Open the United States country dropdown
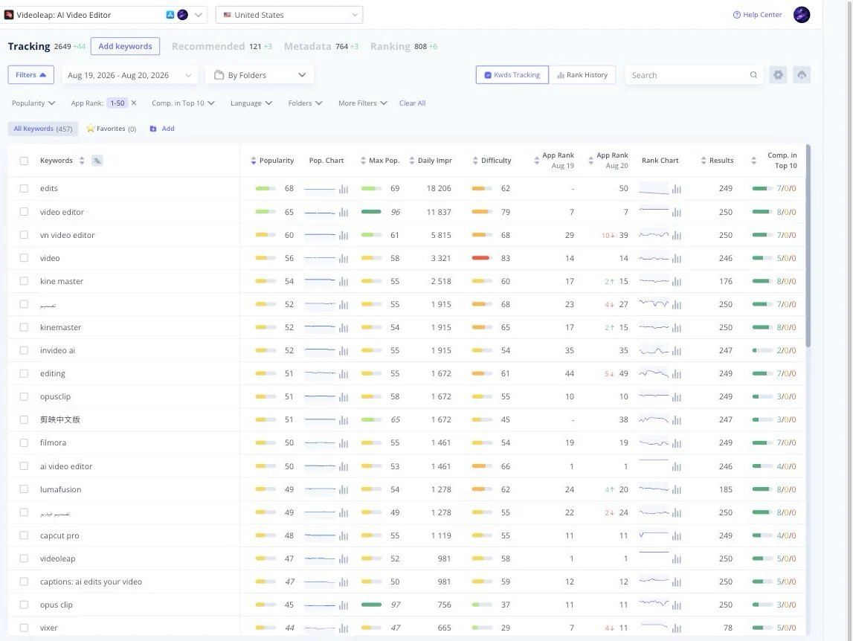The height and width of the screenshot is (641, 853). (x=289, y=15)
